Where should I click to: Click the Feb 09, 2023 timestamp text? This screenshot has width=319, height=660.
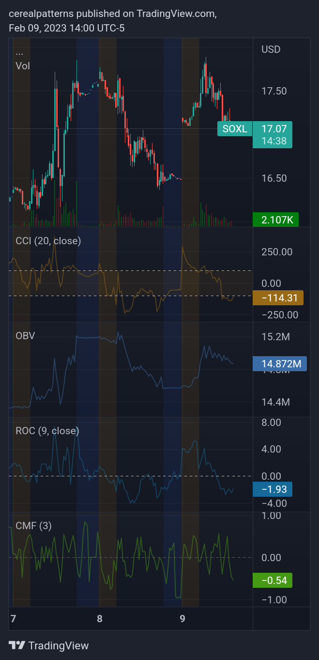pos(67,28)
